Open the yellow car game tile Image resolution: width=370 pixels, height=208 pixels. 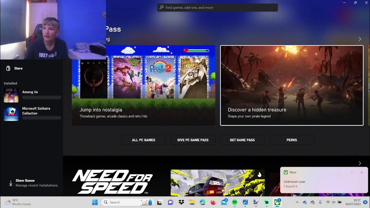218,183
